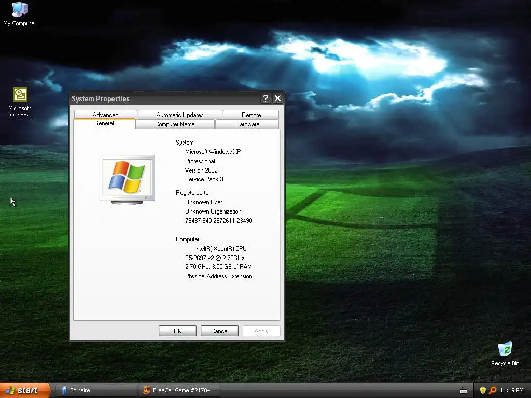Click the keyboard language bar icon in taskbar
This screenshot has width=531, height=398.
tap(464, 391)
